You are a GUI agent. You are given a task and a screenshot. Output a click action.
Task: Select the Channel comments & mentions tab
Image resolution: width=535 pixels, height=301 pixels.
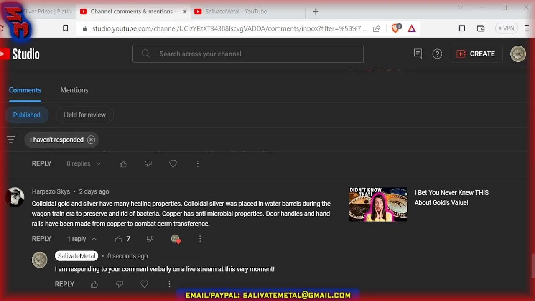tap(133, 12)
